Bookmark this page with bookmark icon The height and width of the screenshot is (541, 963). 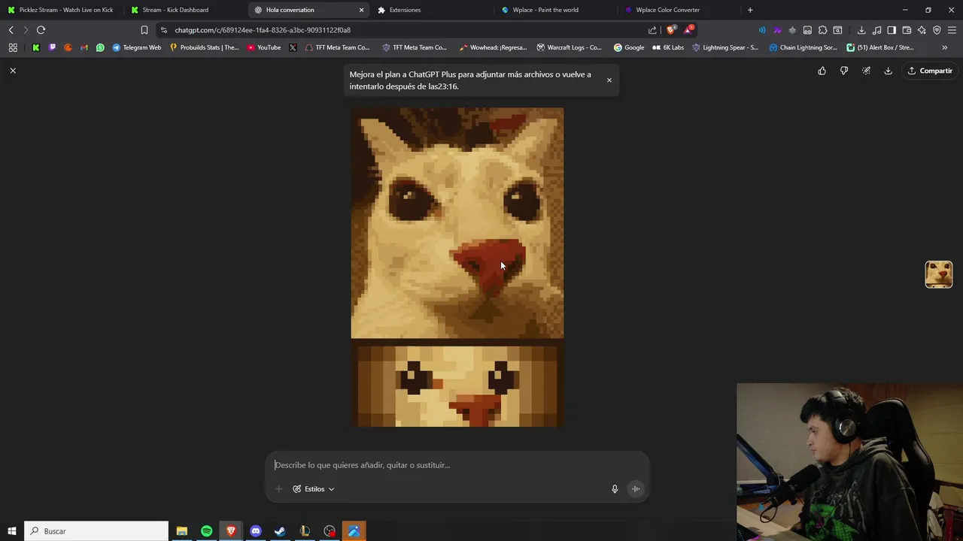click(144, 30)
